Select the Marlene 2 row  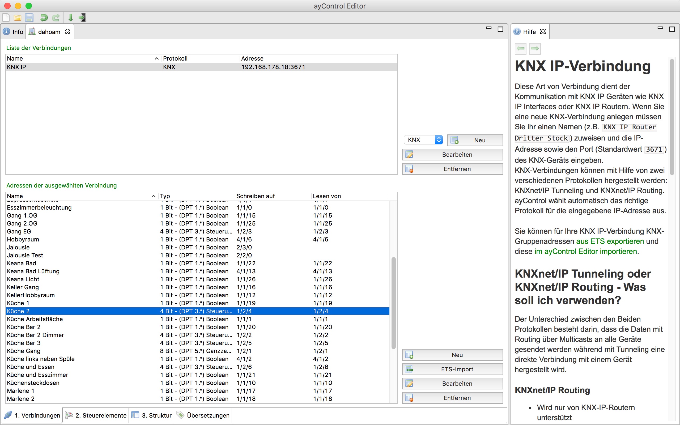tap(198, 399)
